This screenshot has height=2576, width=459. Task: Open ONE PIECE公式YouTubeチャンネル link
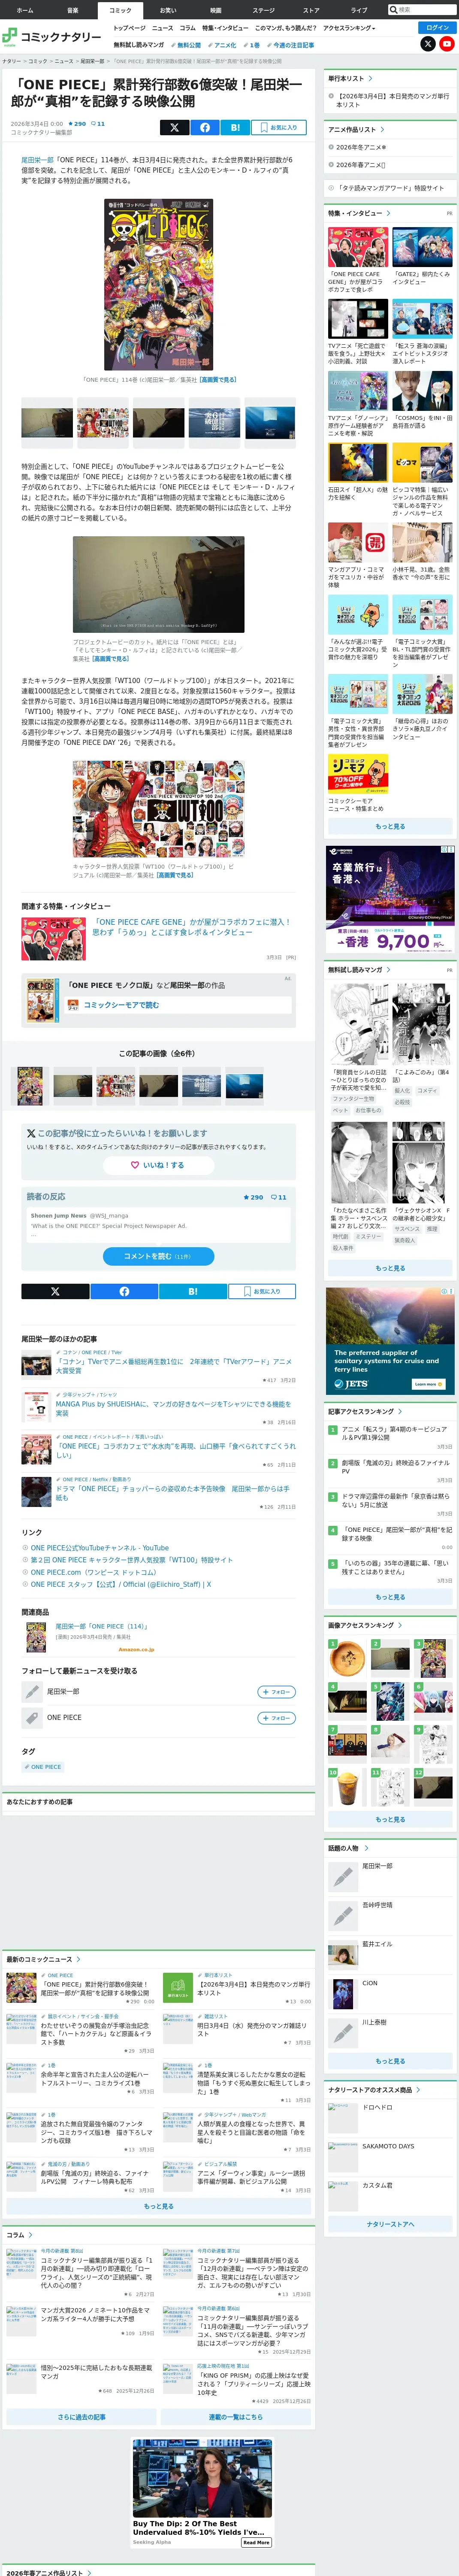[99, 1548]
